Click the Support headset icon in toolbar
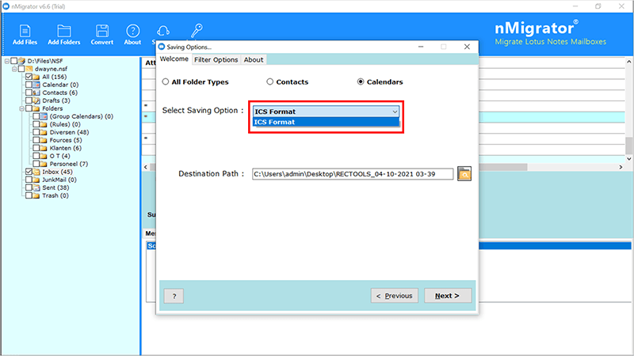 point(162,32)
